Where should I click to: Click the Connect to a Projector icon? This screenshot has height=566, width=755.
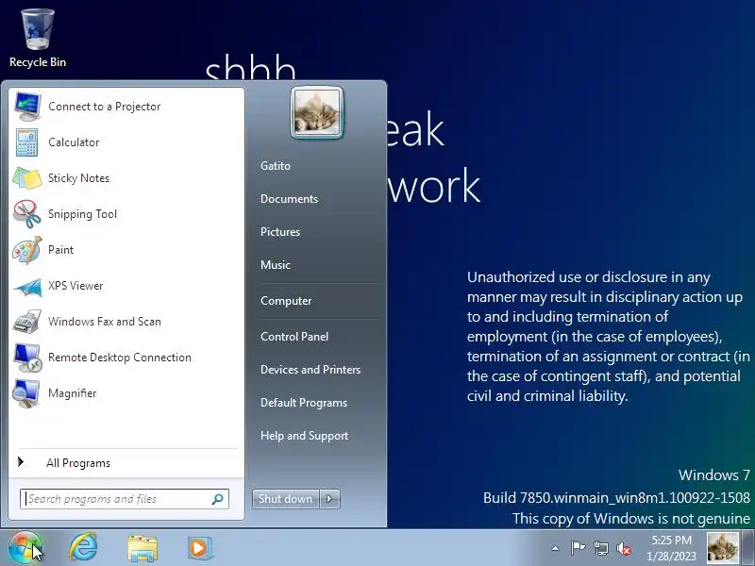27,107
